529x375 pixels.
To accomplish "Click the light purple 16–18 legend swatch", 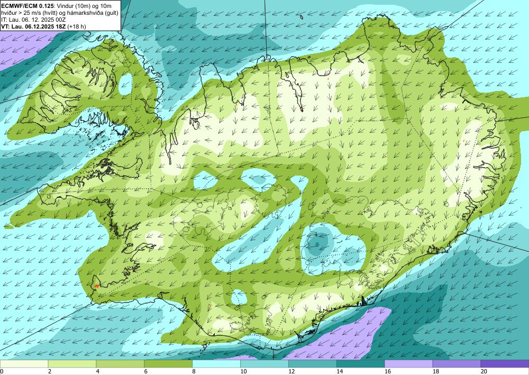I will [408, 364].
